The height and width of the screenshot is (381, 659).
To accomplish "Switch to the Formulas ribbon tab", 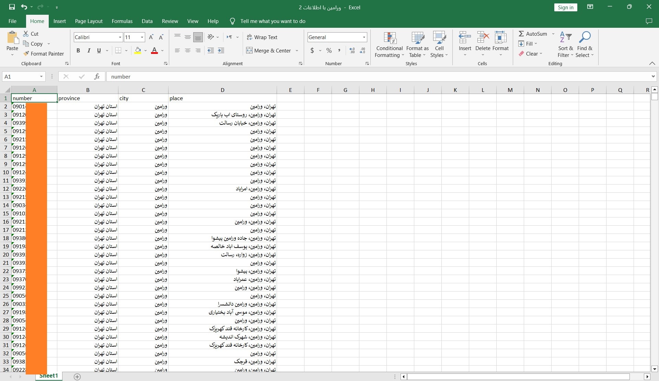I will (x=122, y=21).
